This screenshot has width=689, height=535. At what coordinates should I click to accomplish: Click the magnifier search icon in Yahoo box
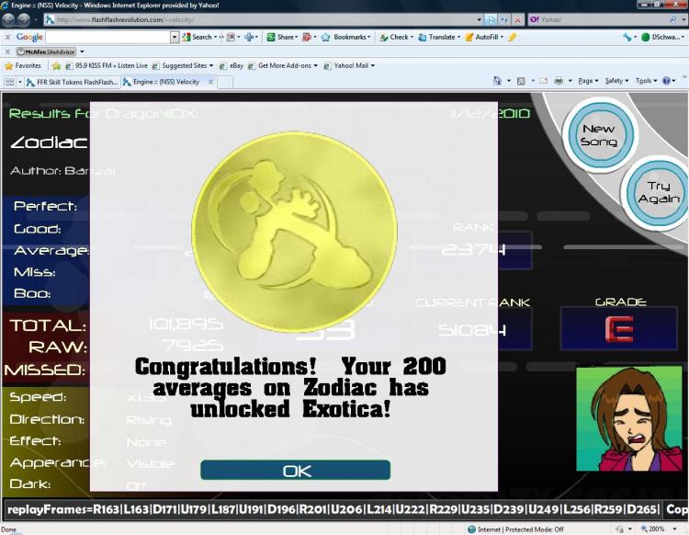tap(673, 19)
